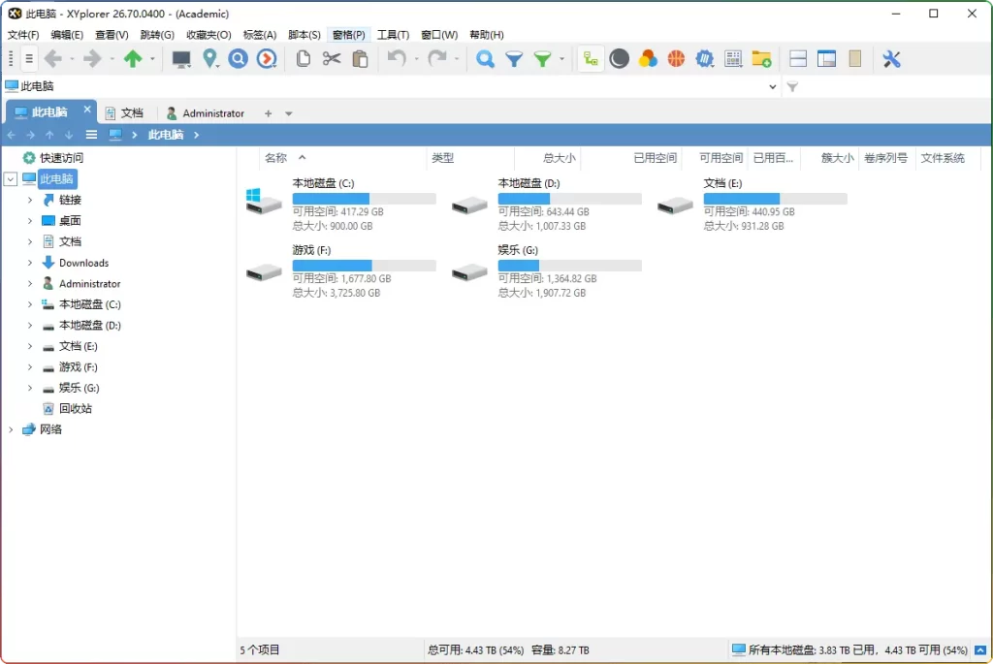993x664 pixels.
Task: Click the breadcrumb hamburger menu icon
Action: (x=91, y=135)
